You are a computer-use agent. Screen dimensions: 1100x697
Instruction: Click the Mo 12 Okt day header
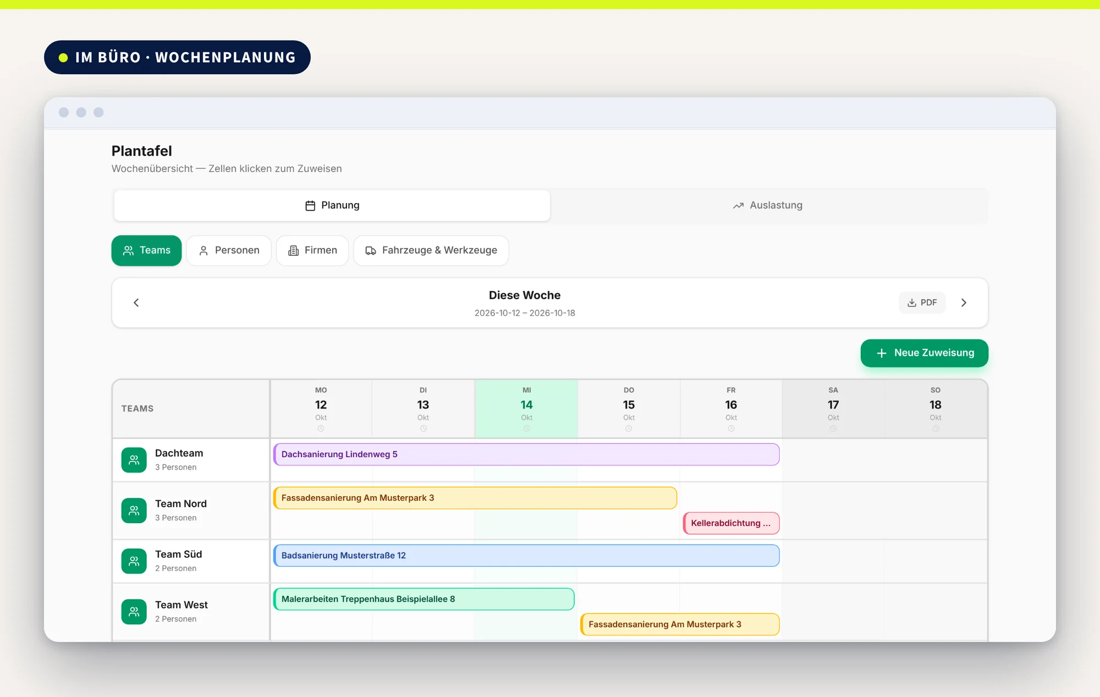pos(321,409)
